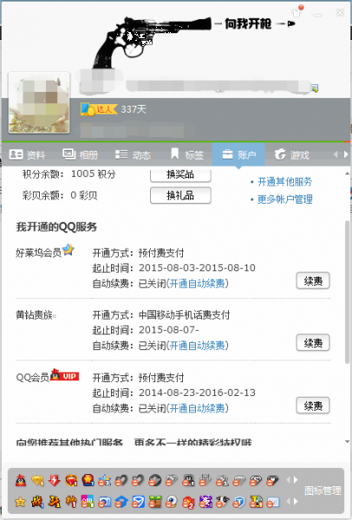The width and height of the screenshot is (352, 520).
Task: Renew 好莱坞会员 with 续费
Action: [313, 281]
